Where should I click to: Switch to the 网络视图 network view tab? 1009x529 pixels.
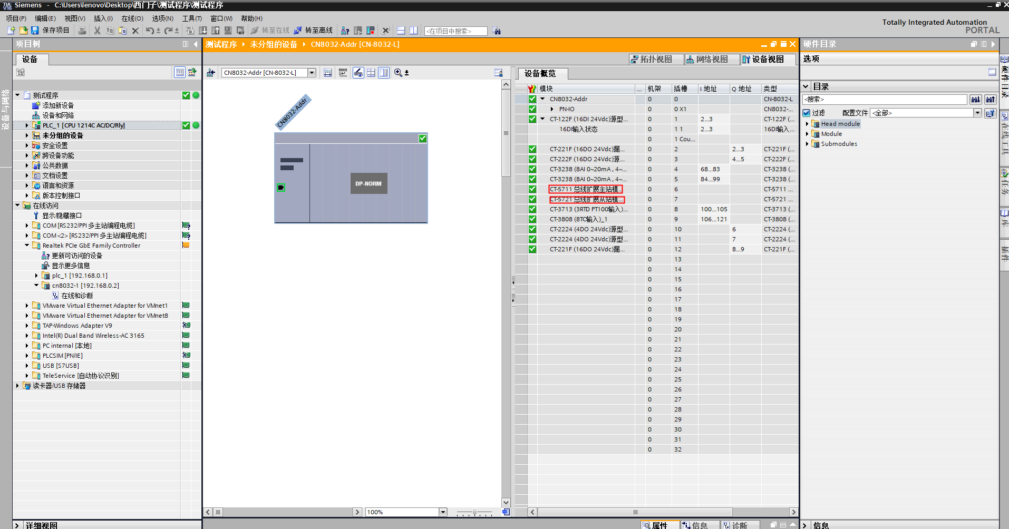(707, 60)
